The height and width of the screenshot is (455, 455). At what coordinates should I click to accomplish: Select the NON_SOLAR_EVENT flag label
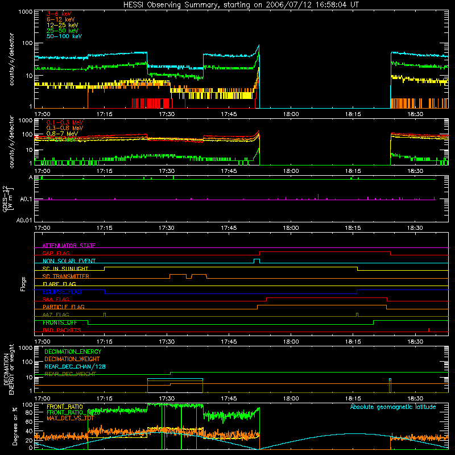coord(69,261)
